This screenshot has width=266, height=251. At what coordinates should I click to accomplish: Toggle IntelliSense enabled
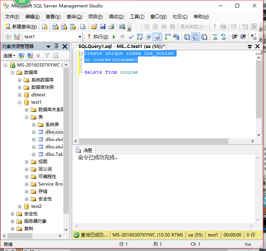[x=157, y=36]
